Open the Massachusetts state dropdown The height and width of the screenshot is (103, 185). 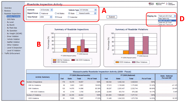[x=87, y=13]
